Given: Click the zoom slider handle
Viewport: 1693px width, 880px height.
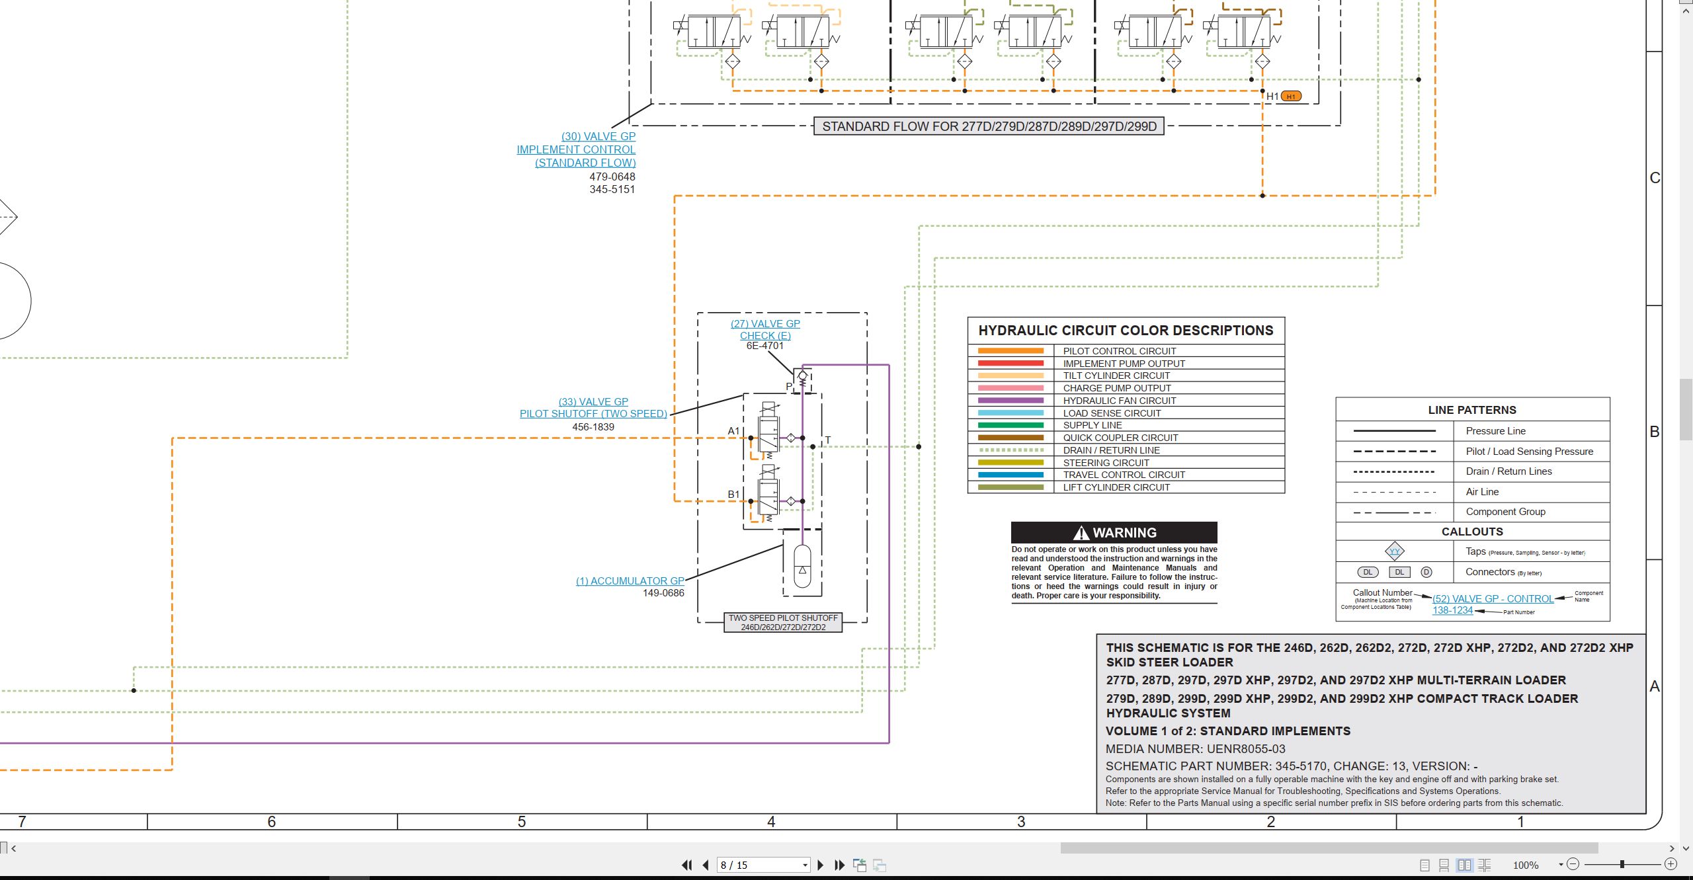Looking at the screenshot, I should tap(1622, 864).
